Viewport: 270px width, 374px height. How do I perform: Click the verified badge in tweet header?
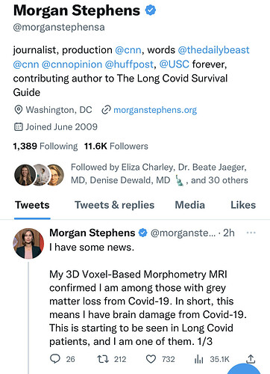(x=142, y=233)
